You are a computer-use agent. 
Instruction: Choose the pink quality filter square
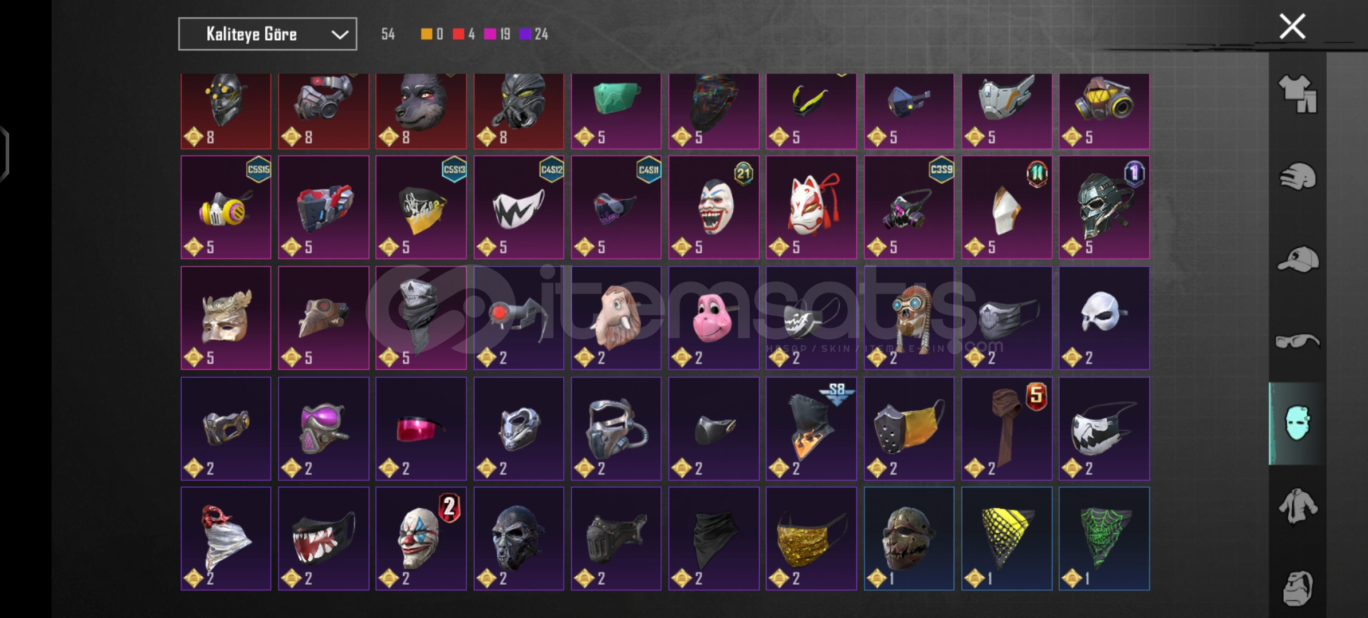pos(490,34)
